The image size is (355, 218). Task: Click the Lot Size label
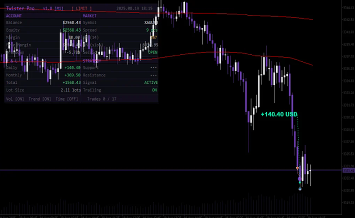tap(15, 90)
